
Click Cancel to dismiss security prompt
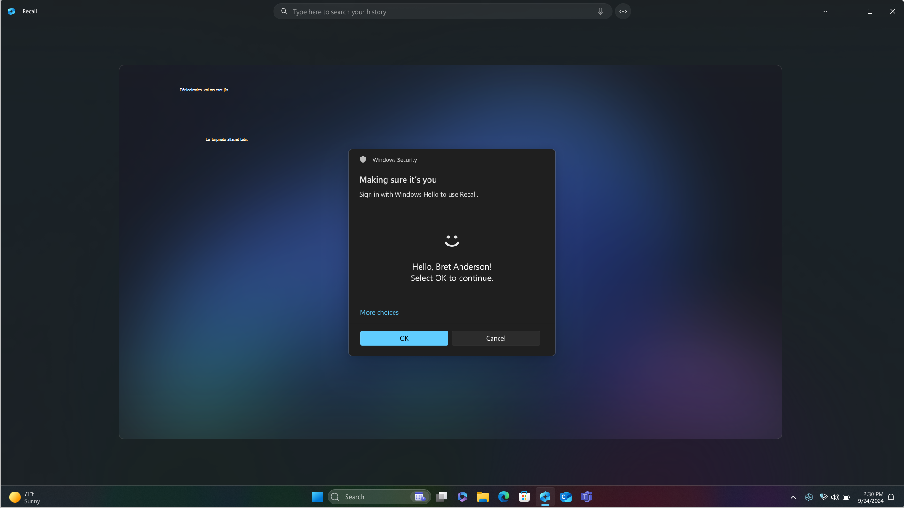(x=495, y=337)
